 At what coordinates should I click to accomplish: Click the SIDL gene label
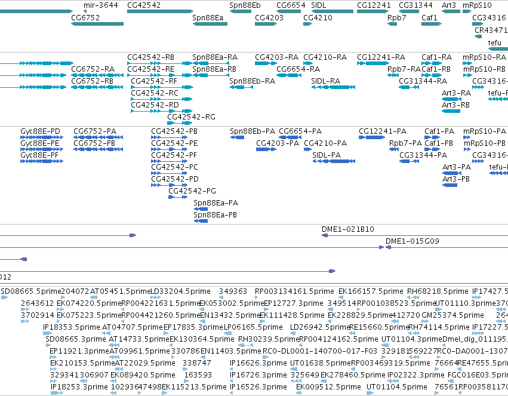319,5
